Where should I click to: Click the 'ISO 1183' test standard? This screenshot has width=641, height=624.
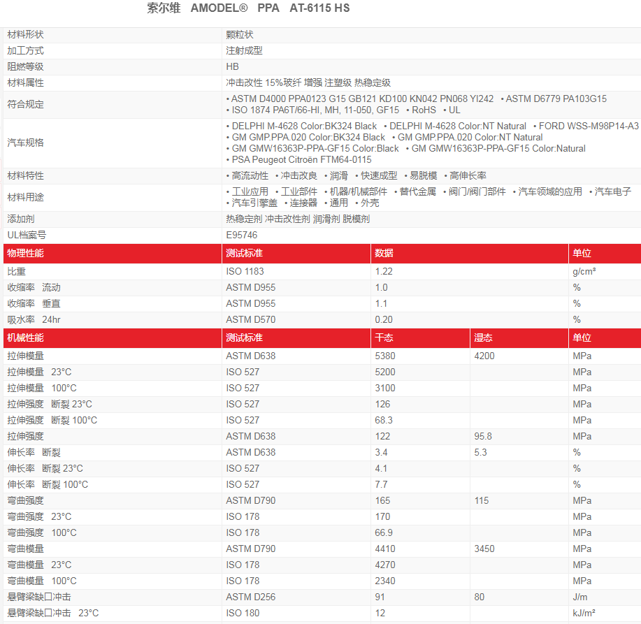click(x=245, y=272)
